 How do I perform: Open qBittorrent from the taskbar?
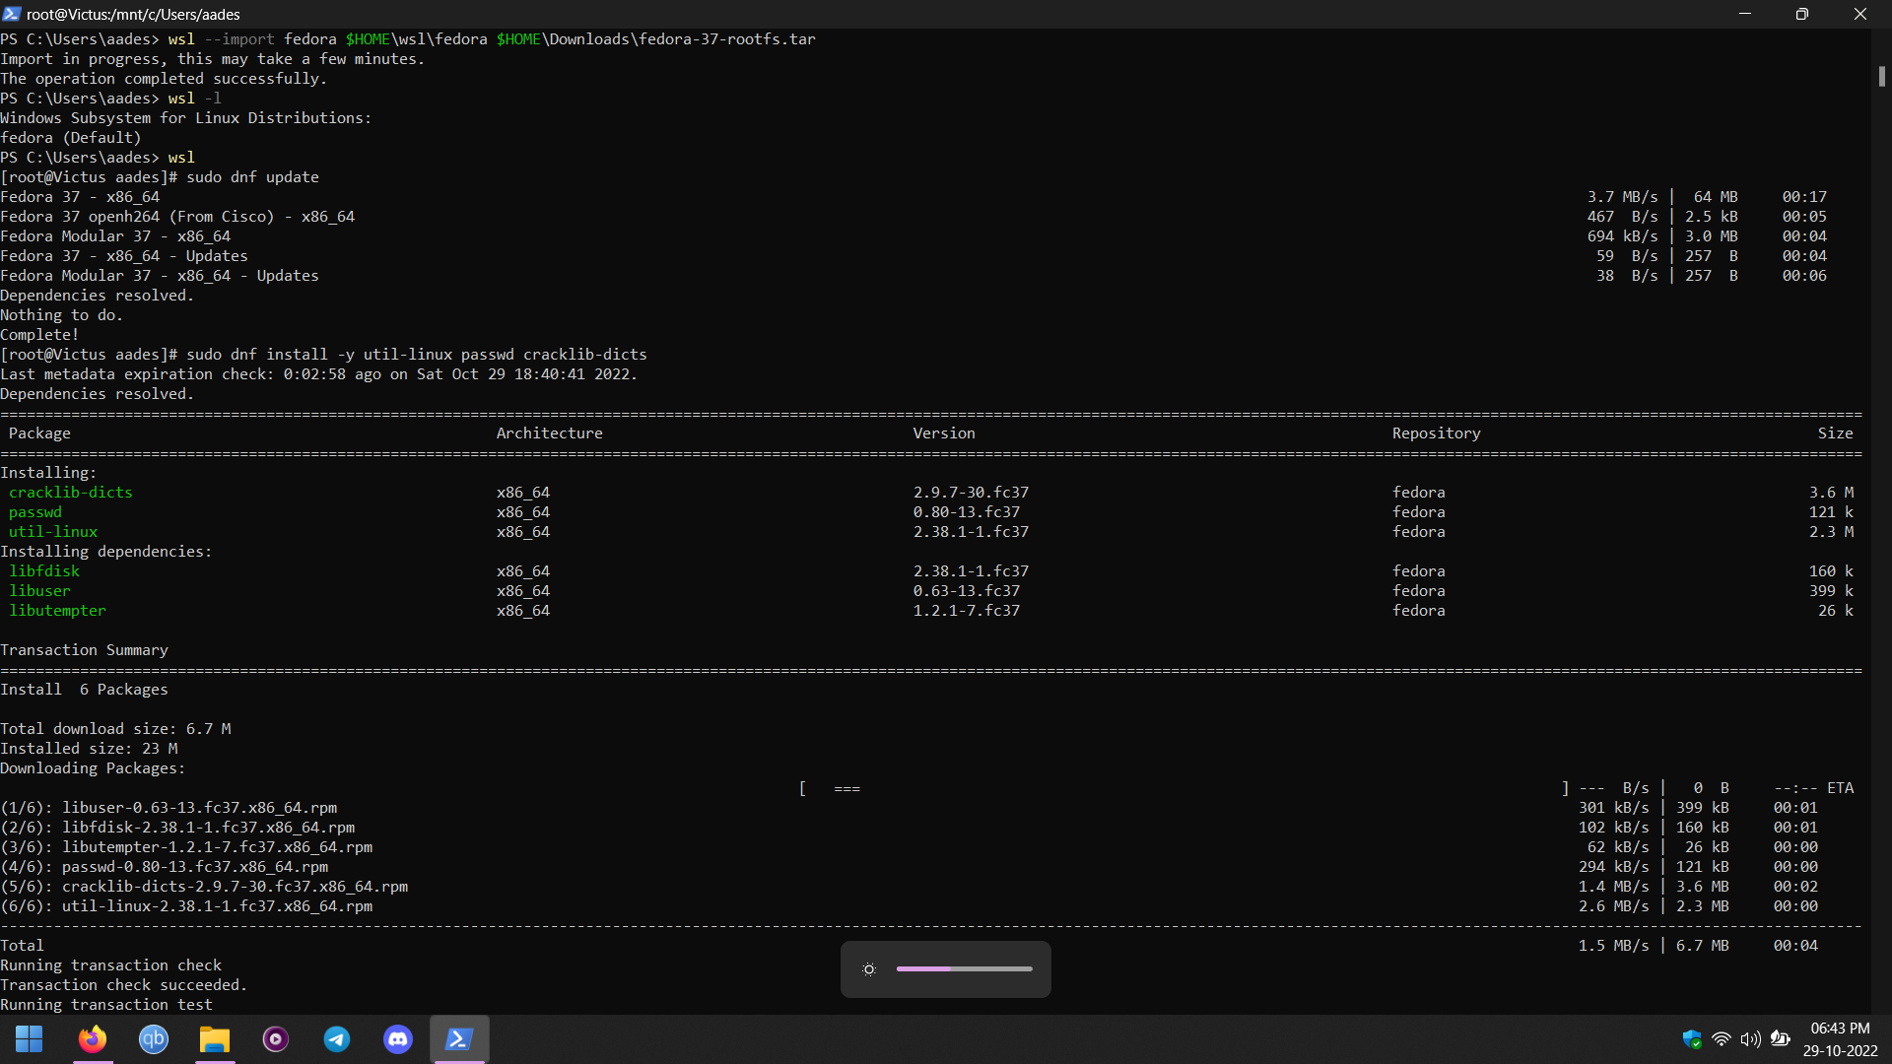pos(153,1039)
